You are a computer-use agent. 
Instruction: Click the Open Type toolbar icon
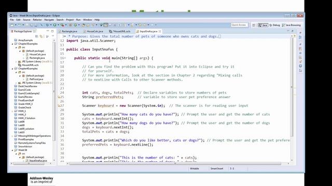point(83,25)
